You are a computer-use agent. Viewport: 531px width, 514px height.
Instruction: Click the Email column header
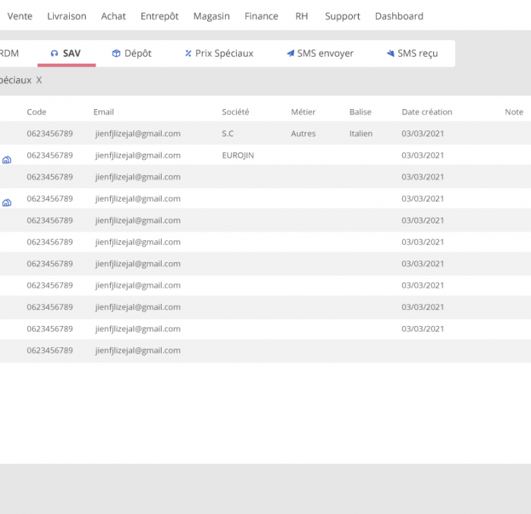tap(103, 112)
